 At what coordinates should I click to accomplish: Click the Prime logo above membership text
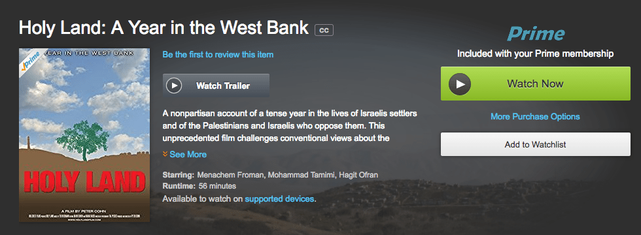[536, 34]
